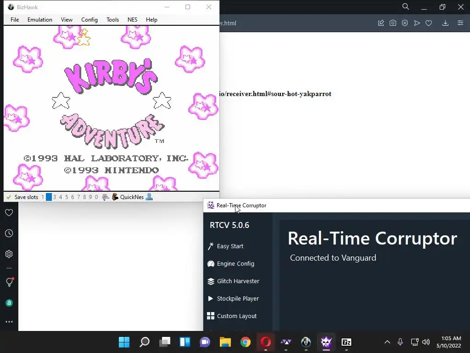Select save slot 4 in status bar
Image resolution: width=470 pixels, height=353 pixels.
[x=61, y=197]
